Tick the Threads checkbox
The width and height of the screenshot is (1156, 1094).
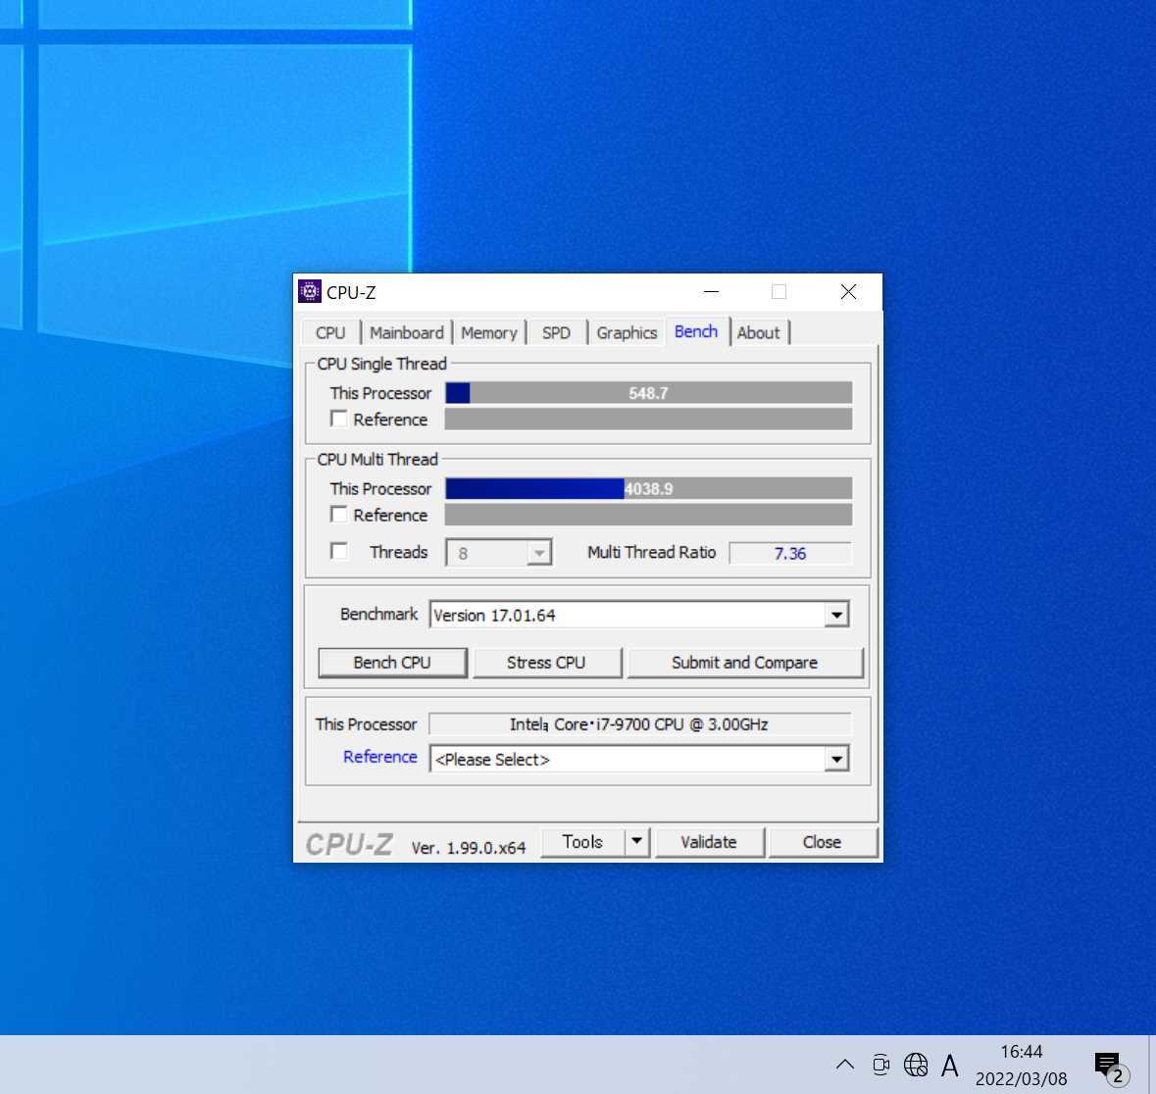339,552
